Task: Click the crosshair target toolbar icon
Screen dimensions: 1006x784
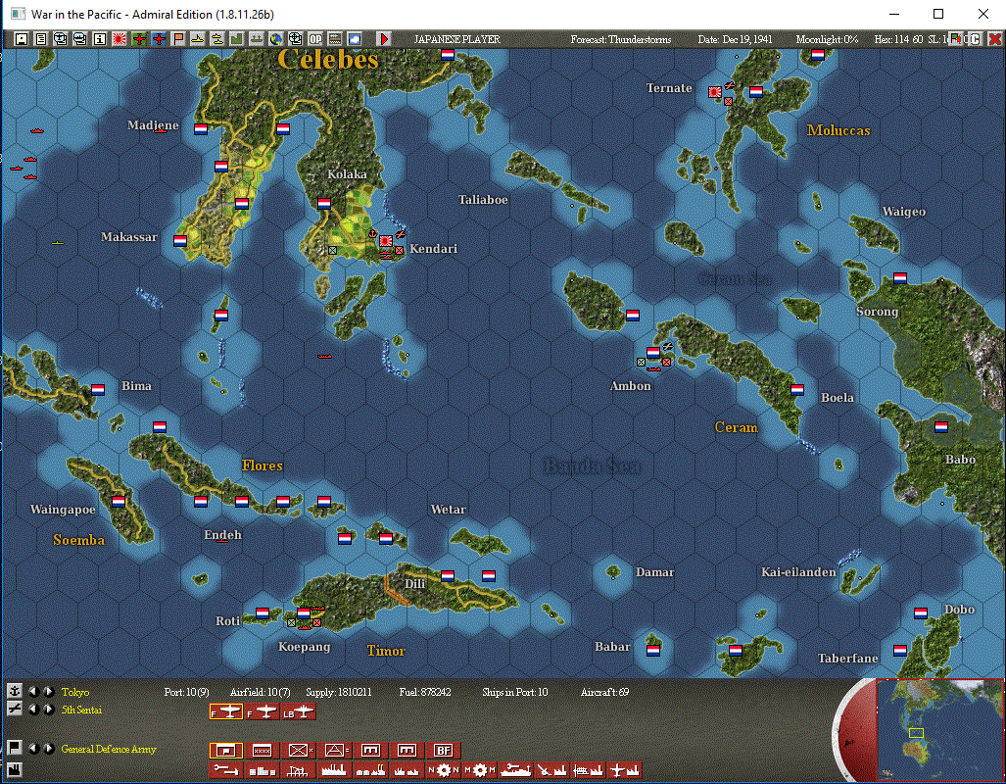Action: [x=295, y=39]
